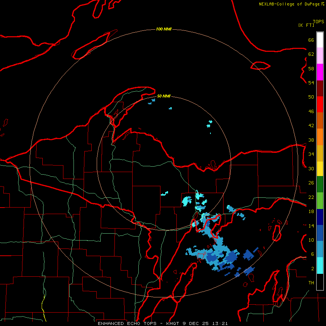Image resolution: width=326 pixels, height=326 pixels.
Task: Click the "14" legend value
Action: (x=311, y=226)
